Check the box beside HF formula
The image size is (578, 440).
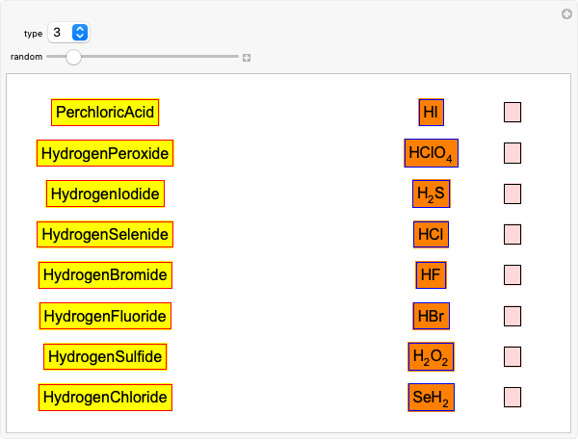point(512,275)
